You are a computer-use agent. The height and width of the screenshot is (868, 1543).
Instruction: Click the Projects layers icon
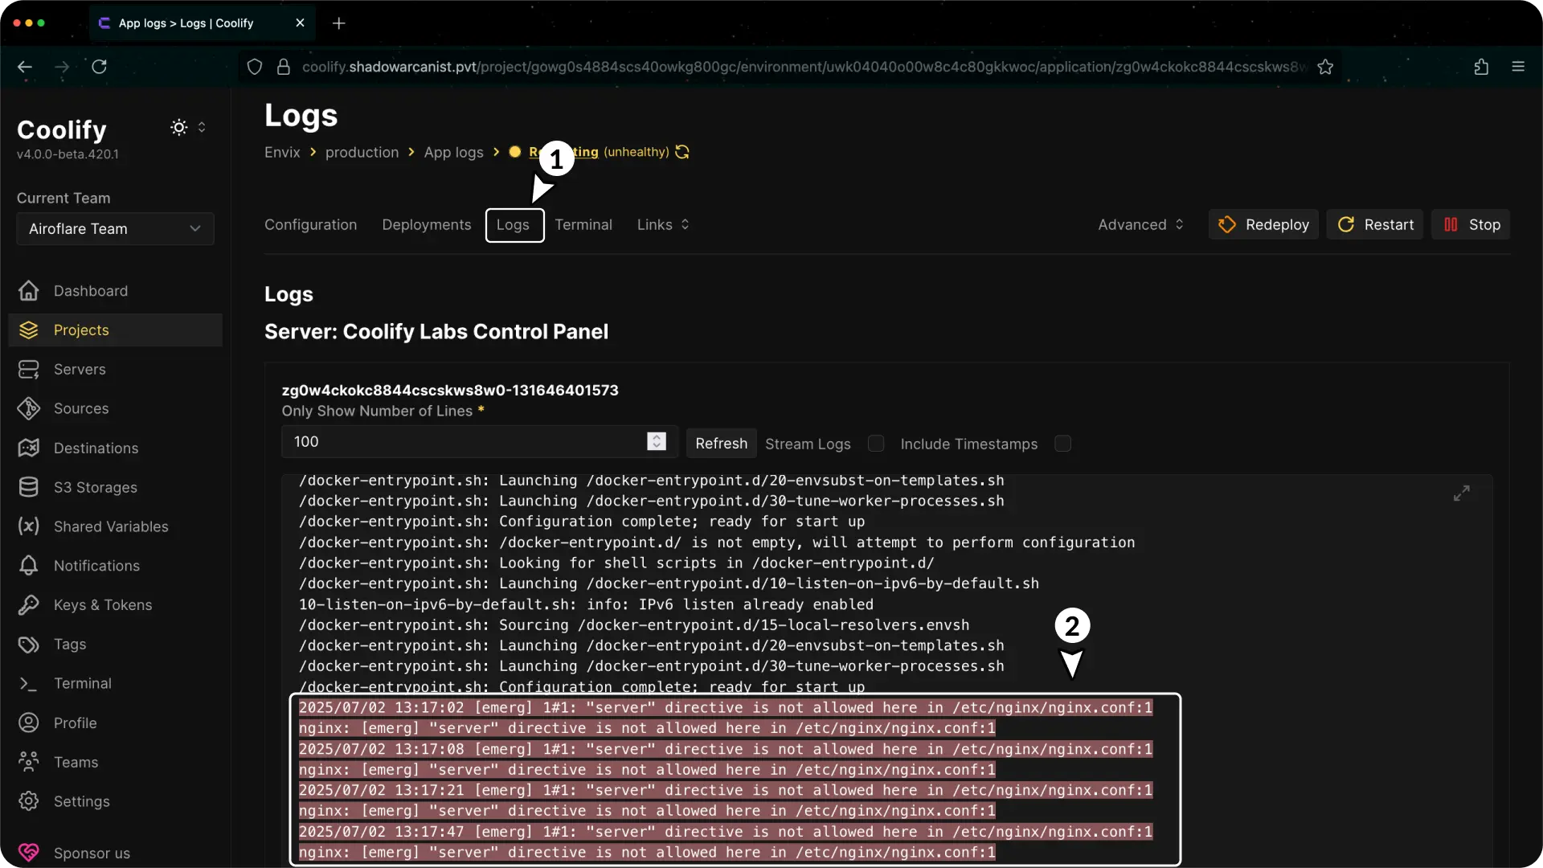click(x=29, y=330)
